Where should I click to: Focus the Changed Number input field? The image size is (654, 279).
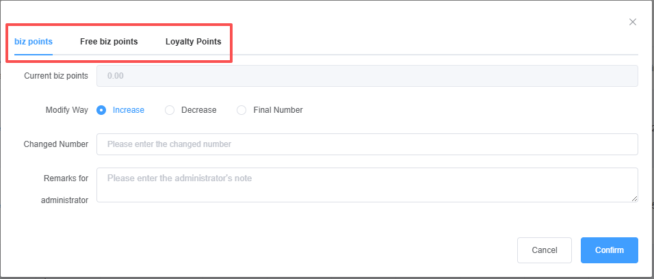tap(367, 144)
